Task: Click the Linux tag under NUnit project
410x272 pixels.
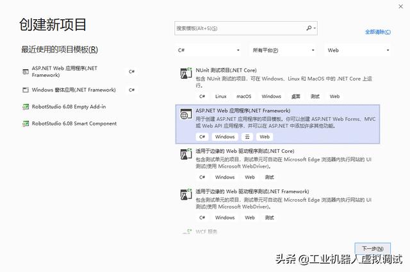Action: point(220,97)
